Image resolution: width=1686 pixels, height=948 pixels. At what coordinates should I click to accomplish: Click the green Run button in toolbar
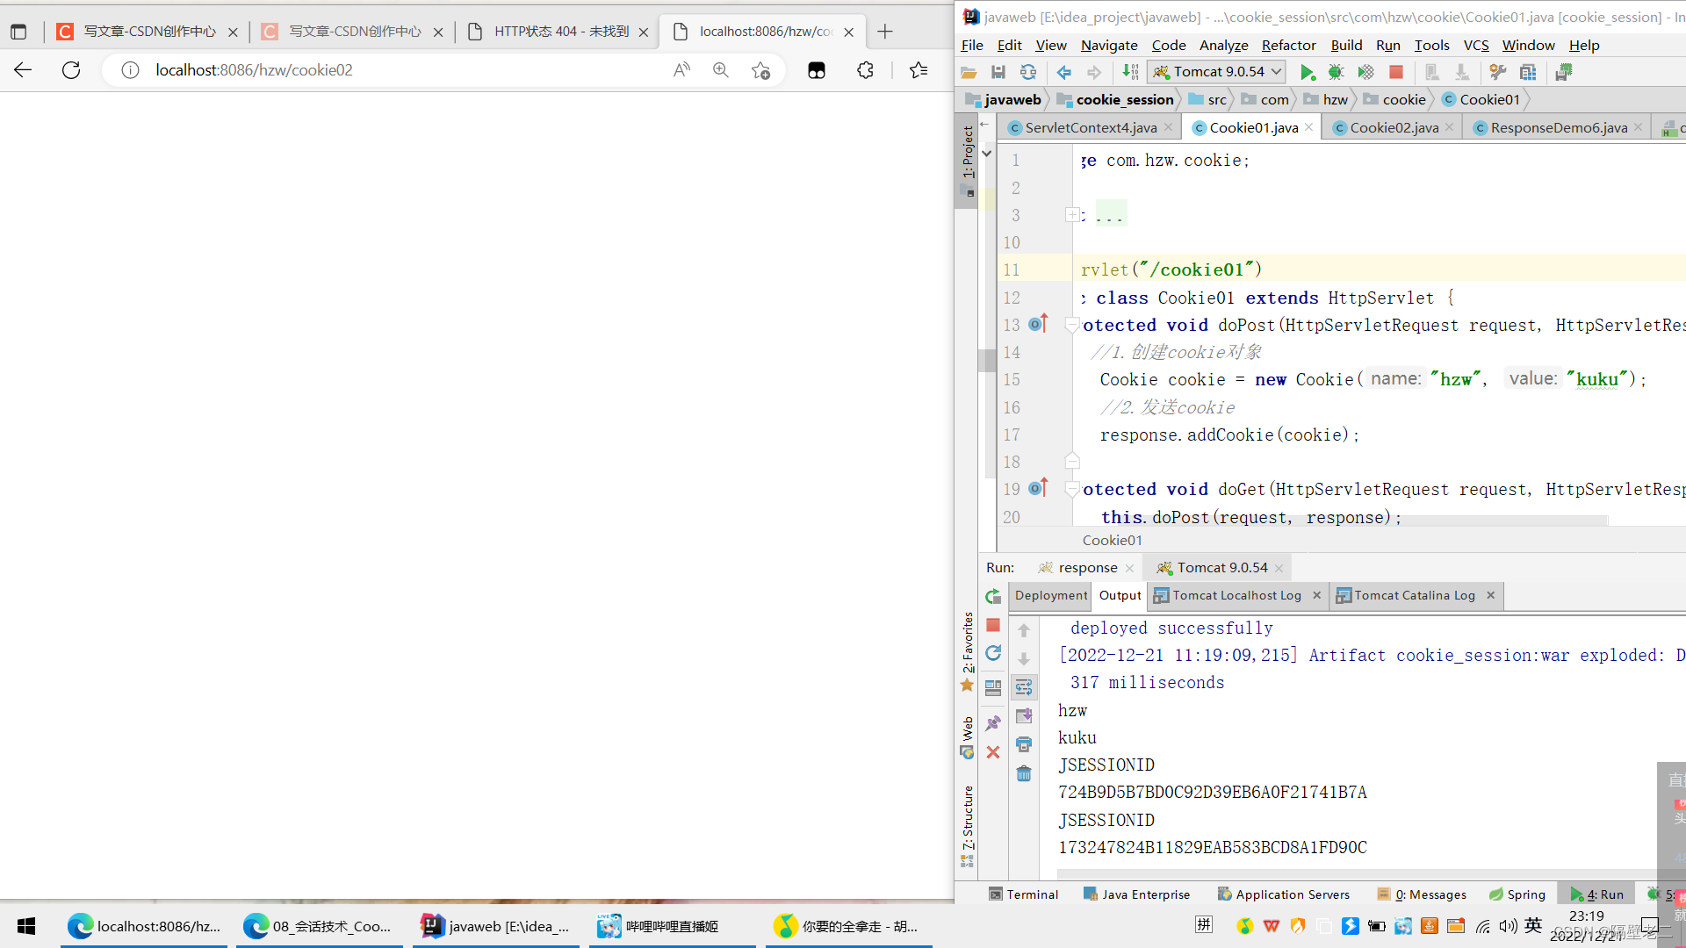[x=1307, y=72]
